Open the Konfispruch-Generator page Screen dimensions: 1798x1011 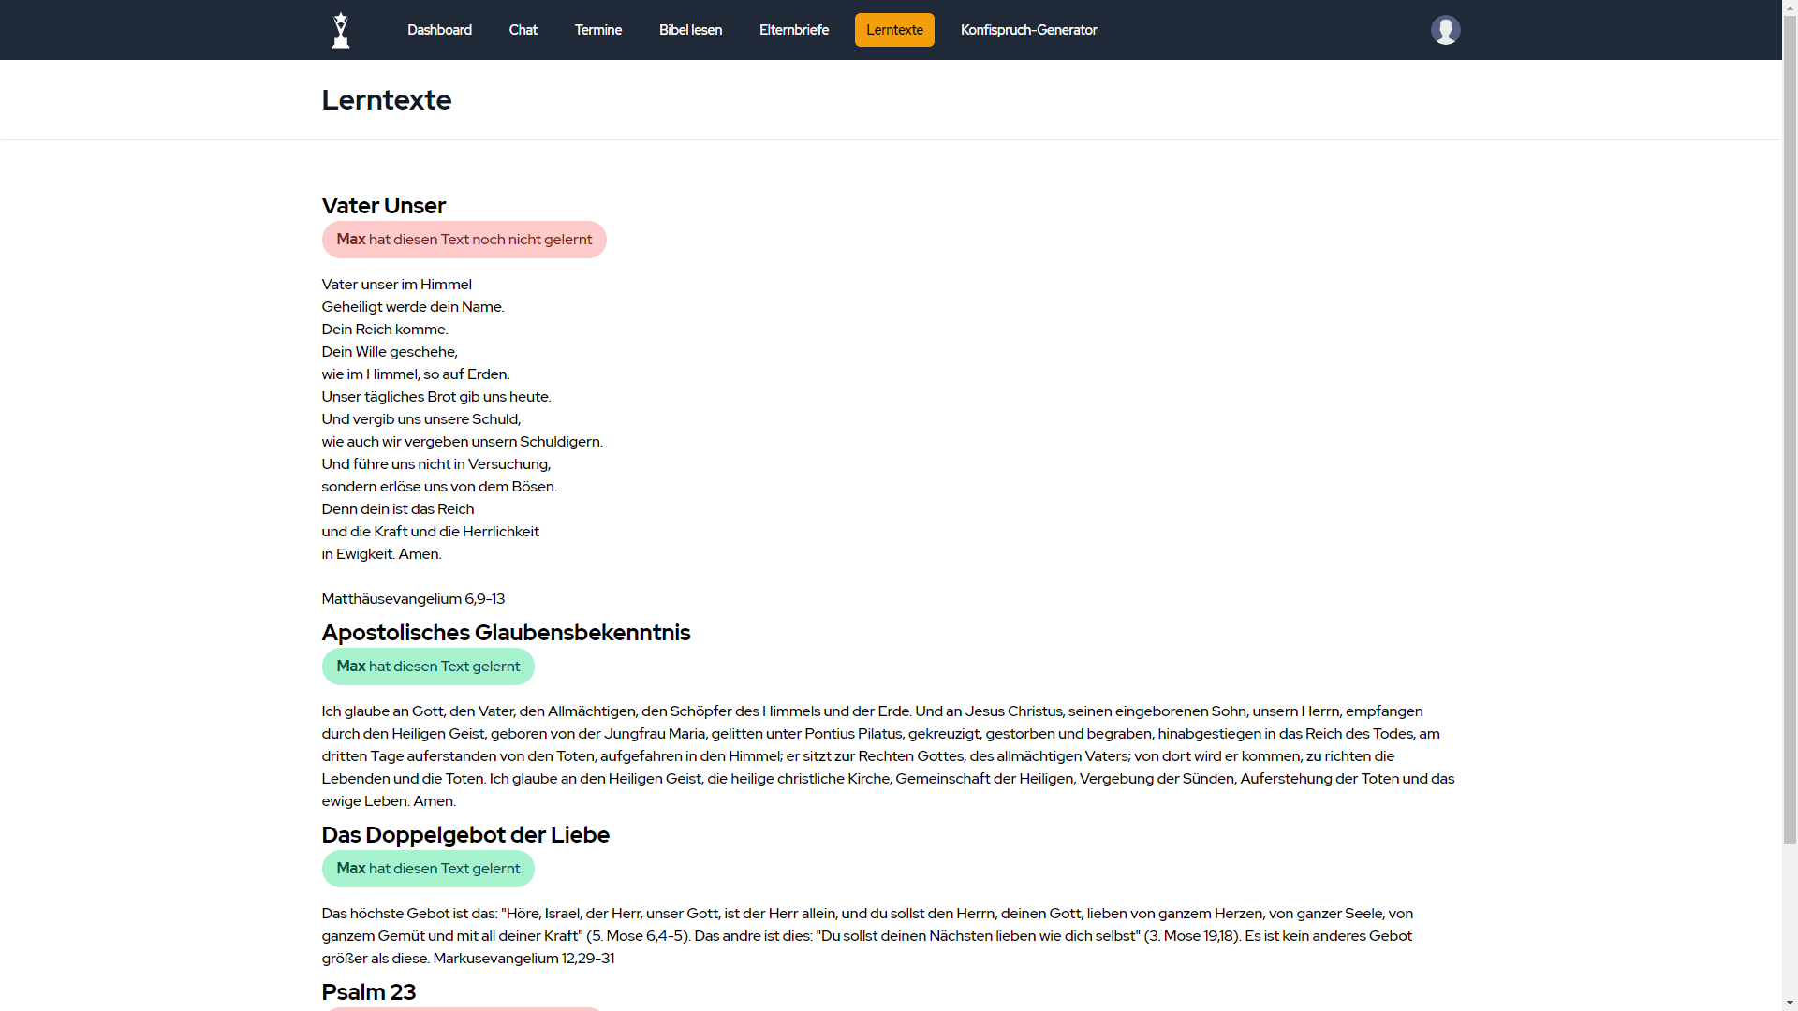(1028, 30)
